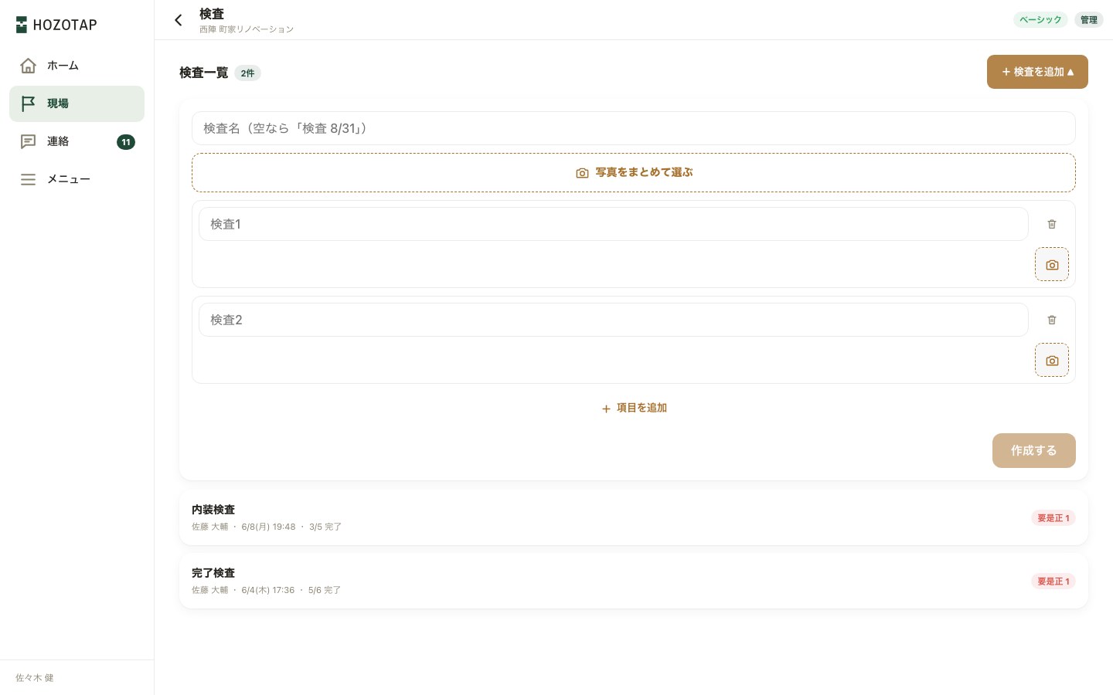Delete the 検査2 item with the trash icon

coord(1052,320)
